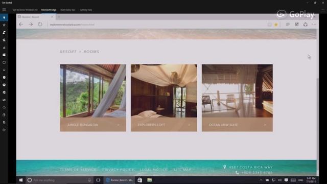Screen dimensions: 327x184
Task: Click the Costa Rica Way address text
Action: (x=251, y=167)
